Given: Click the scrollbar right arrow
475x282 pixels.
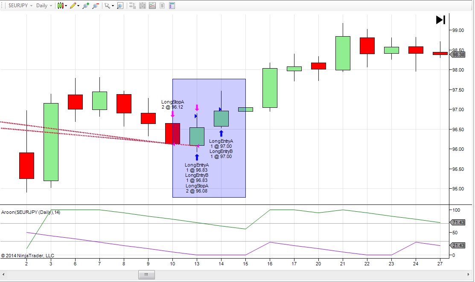Looking at the screenshot, I should (468, 274).
